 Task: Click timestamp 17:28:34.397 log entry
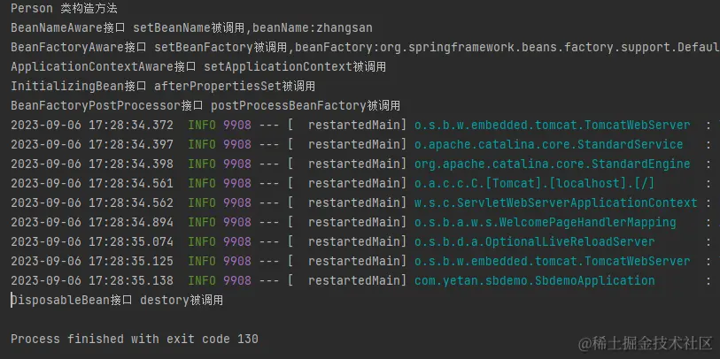pos(92,144)
